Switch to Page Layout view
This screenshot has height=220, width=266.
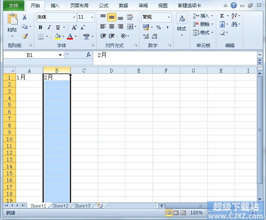coord(176,213)
